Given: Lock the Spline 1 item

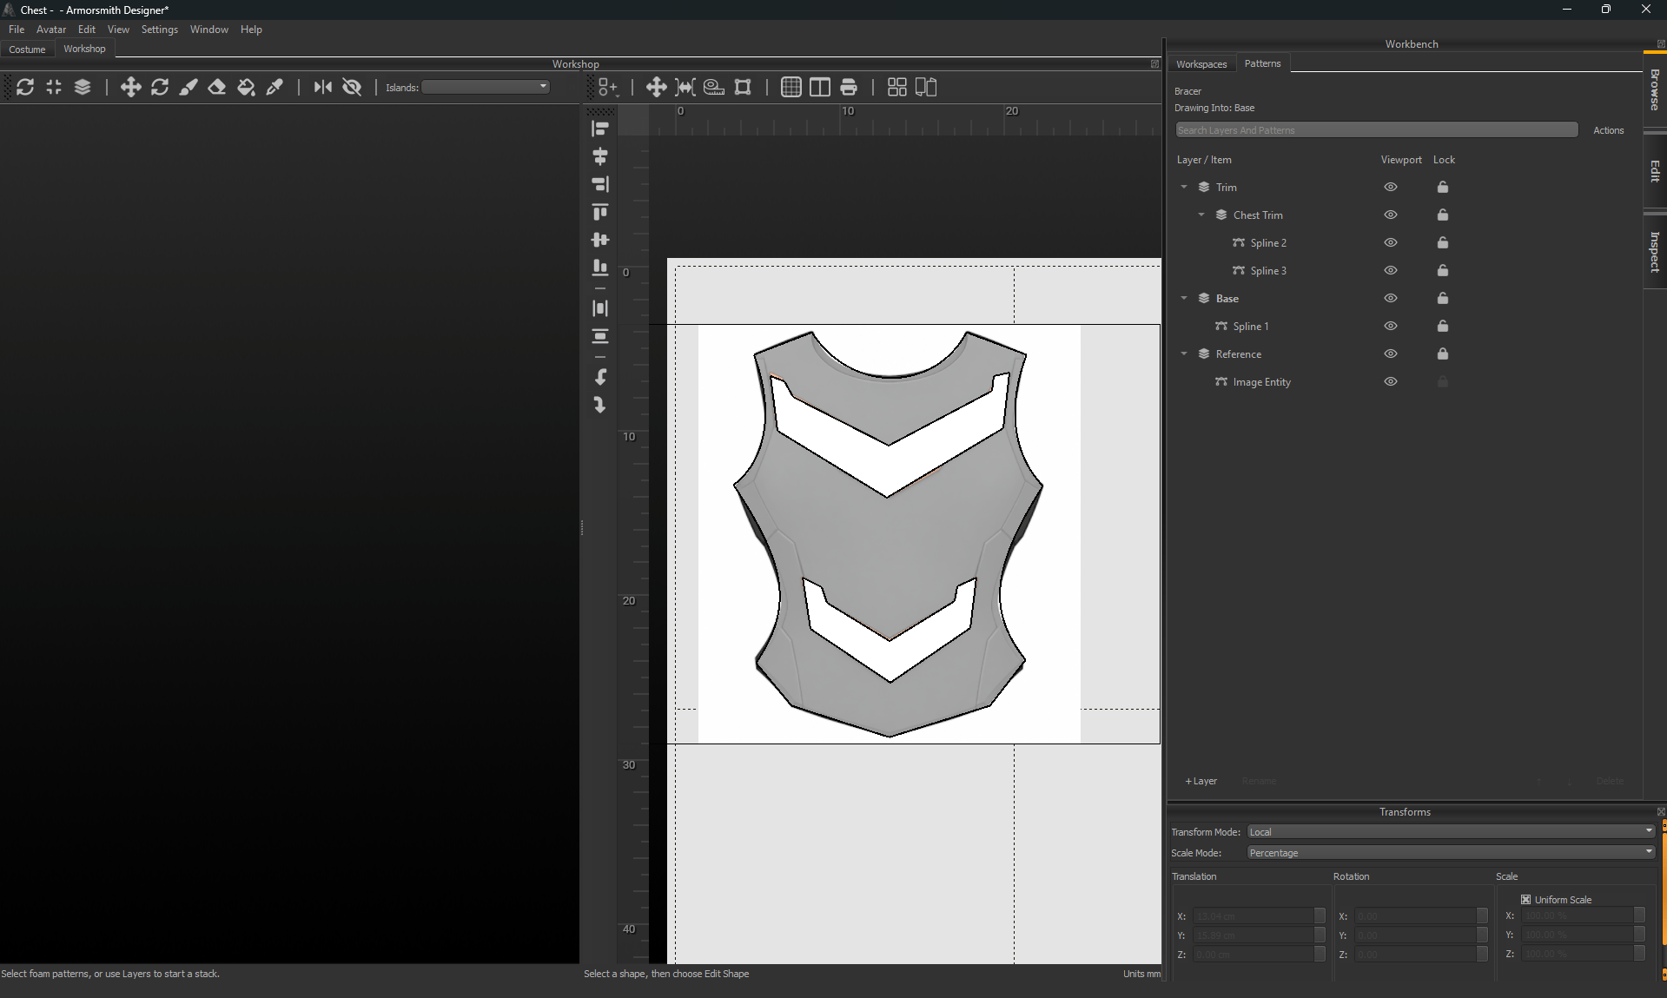Looking at the screenshot, I should [1443, 327].
